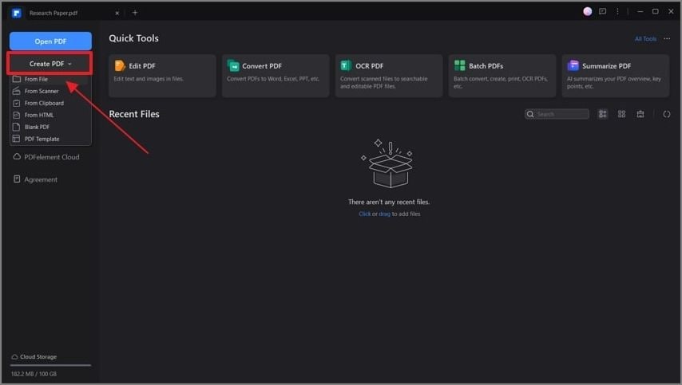
Task: Click the PDF Template icon
Action: click(17, 139)
